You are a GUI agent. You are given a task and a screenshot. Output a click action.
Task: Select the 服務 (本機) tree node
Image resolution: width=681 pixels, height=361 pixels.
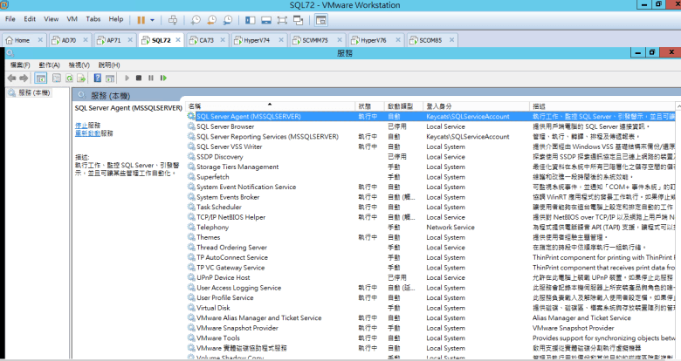pyautogui.click(x=30, y=94)
